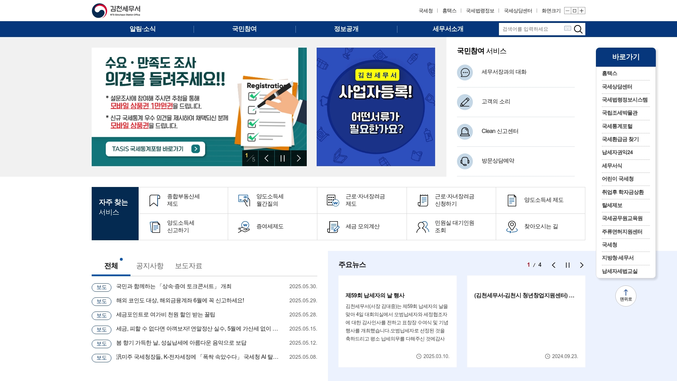Open 세금 모의계산 pen document icon
Screen dimensions: 677x381
coord(333,227)
